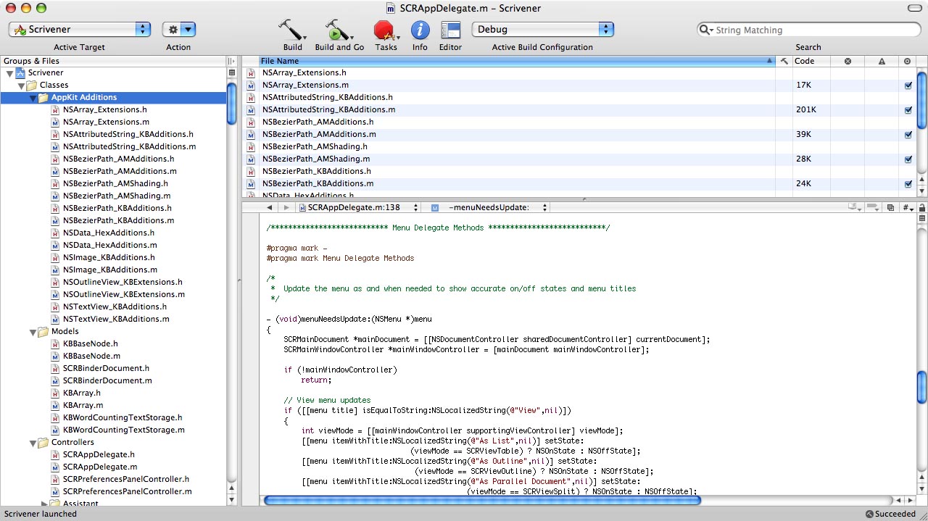The image size is (928, 521).
Task: Select SCRPreferencesPanelController.m in sidebar
Action: (x=127, y=492)
